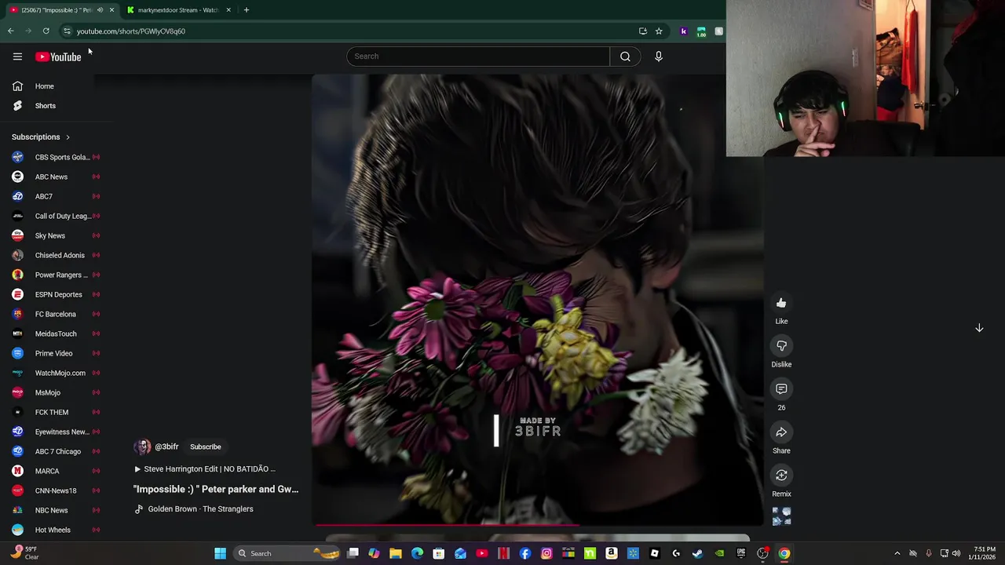Screen dimensions: 1005x565
Task: Open ABC 7 Chicago channel
Action: point(55,451)
